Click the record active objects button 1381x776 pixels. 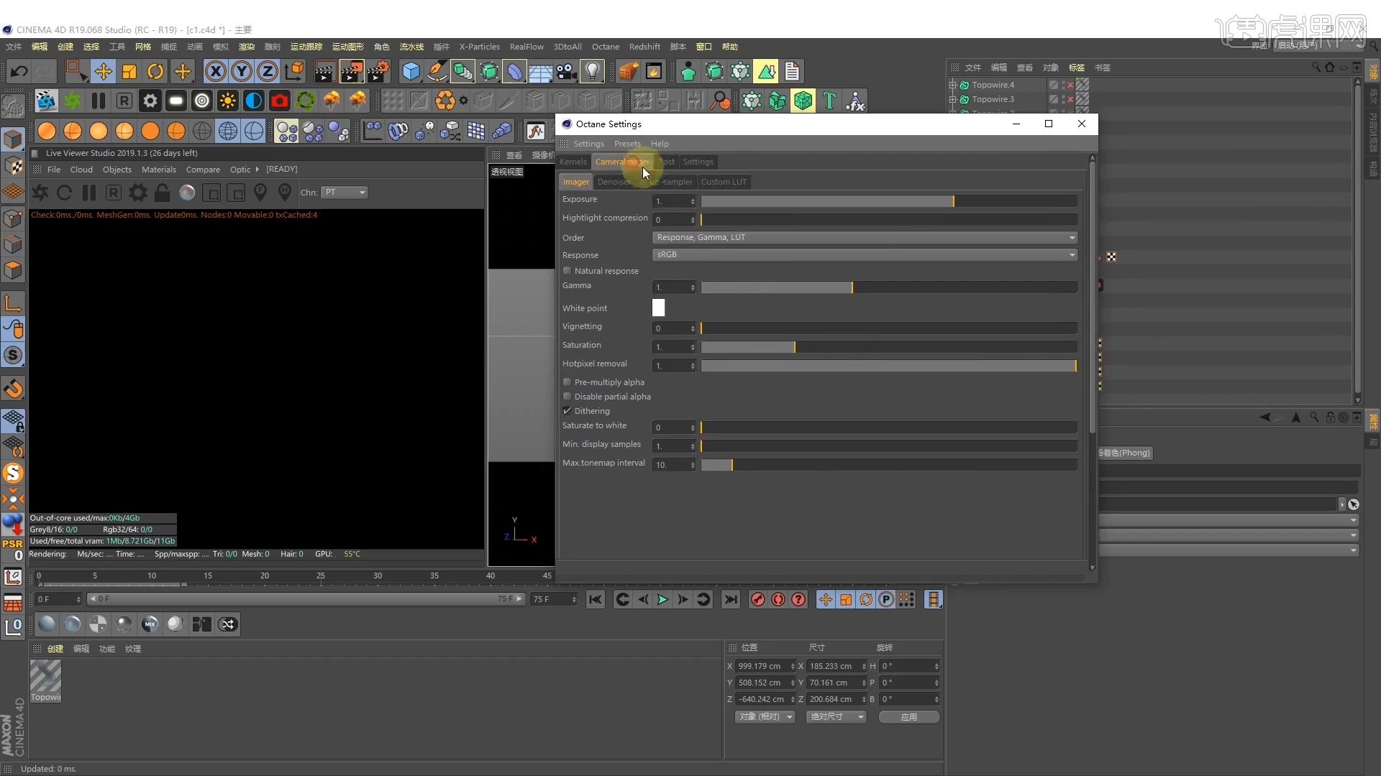click(757, 600)
